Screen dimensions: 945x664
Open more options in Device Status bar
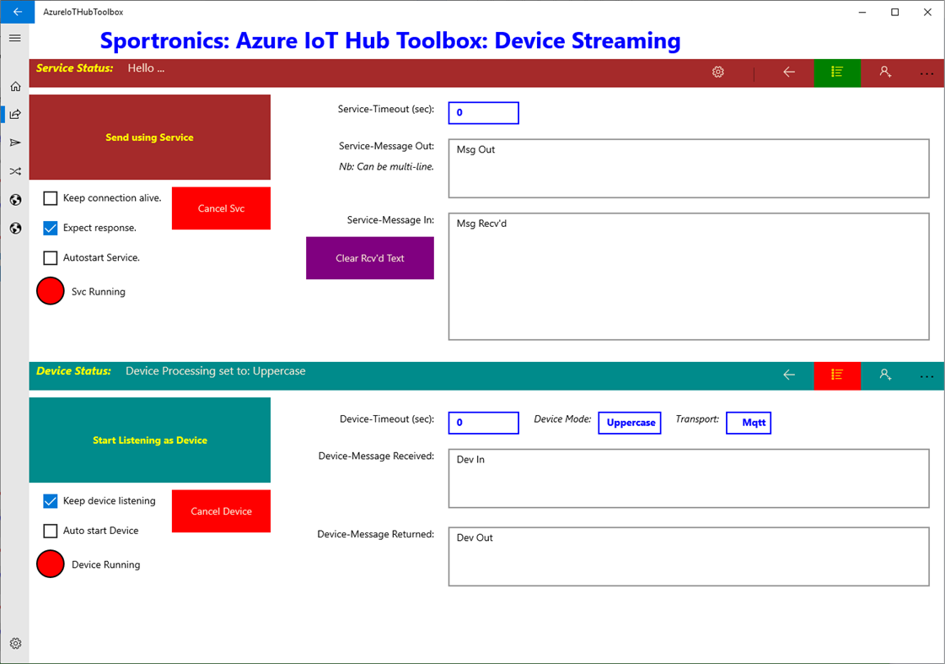926,377
